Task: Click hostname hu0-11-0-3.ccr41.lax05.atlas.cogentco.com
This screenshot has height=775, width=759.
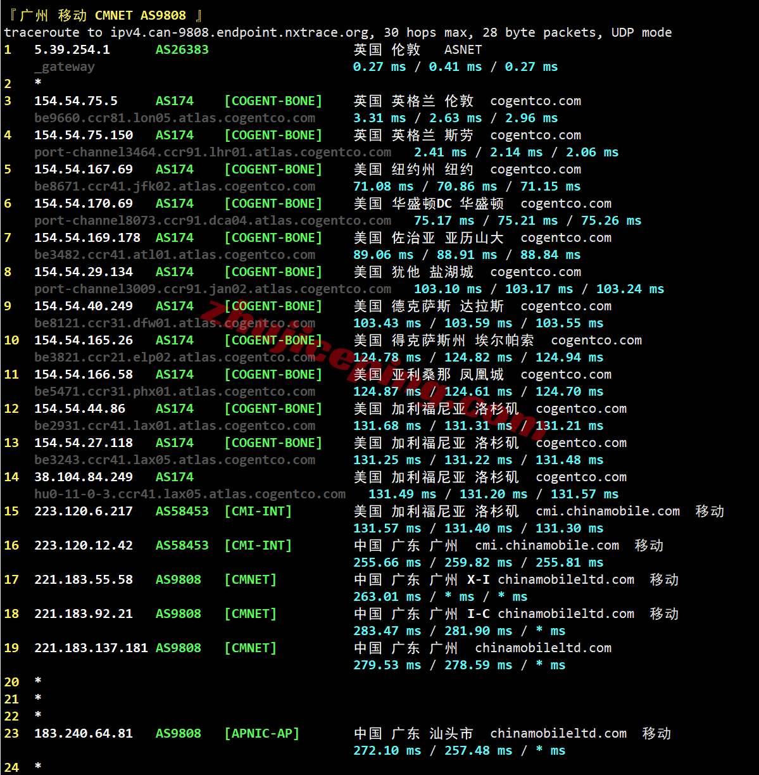Action: coord(190,495)
